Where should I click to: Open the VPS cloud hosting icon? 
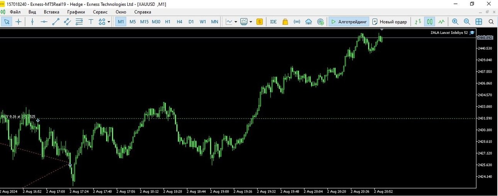tap(308, 22)
